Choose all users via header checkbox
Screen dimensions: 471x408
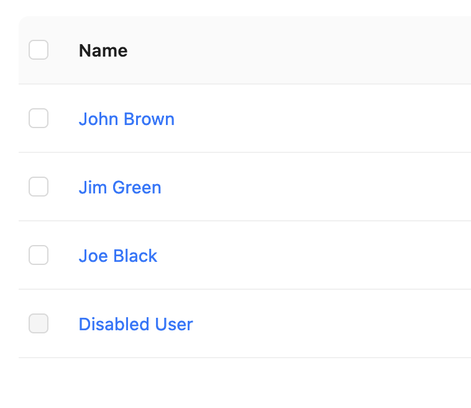(x=39, y=50)
